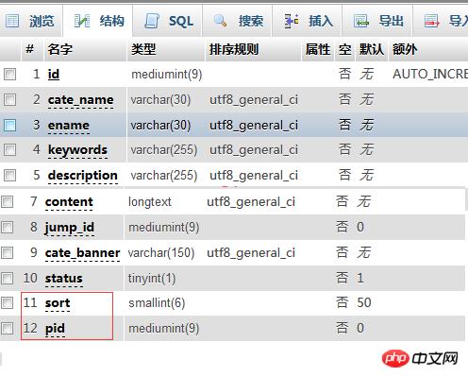Click the mediumint(9) type in id row
The height and width of the screenshot is (377, 468).
coord(167,75)
